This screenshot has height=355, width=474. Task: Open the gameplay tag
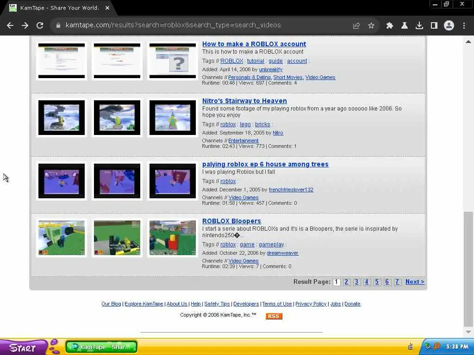click(x=271, y=245)
